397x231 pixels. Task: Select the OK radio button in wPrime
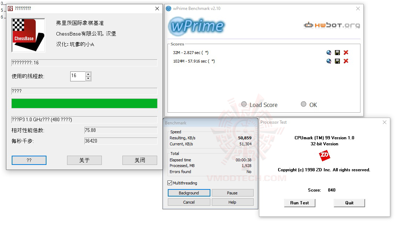point(303,104)
